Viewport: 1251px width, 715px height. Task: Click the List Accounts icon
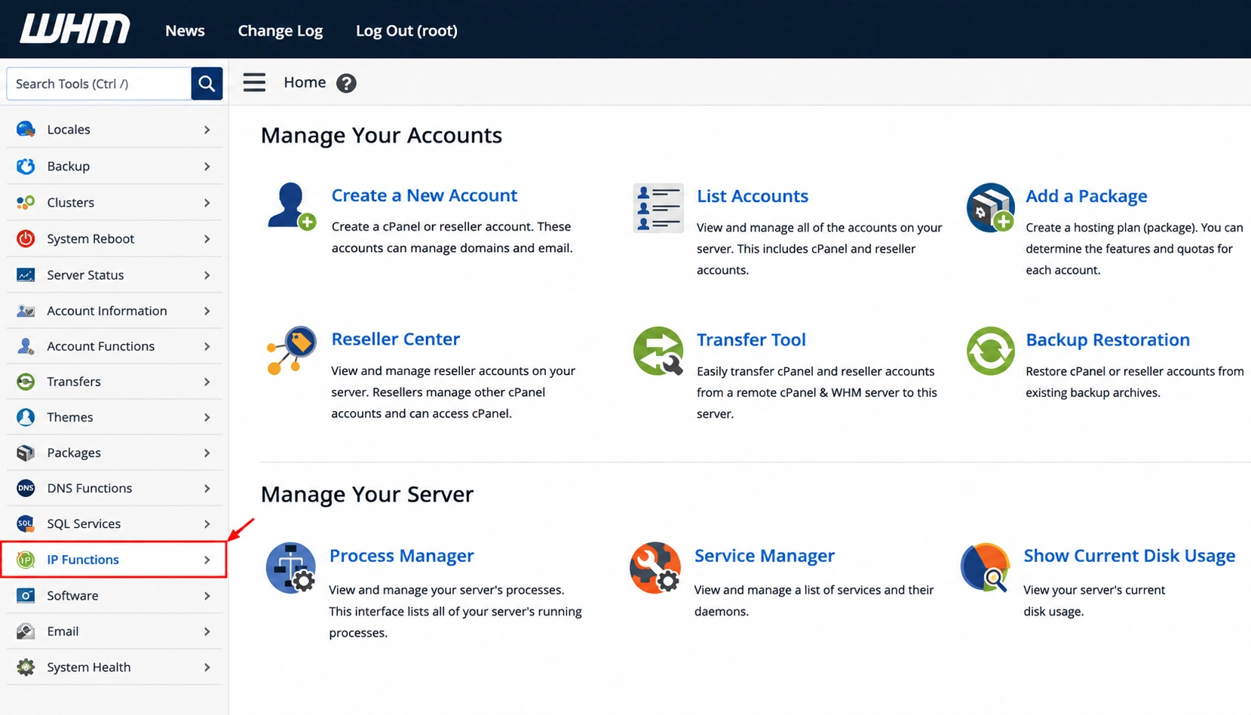click(x=658, y=207)
